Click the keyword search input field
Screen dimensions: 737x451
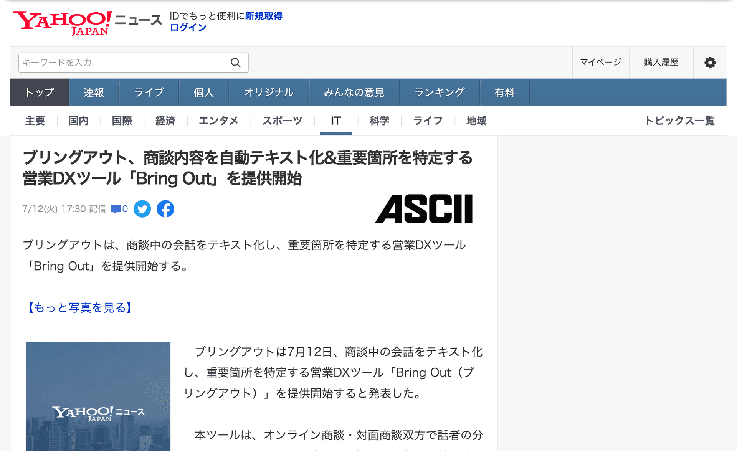tap(121, 63)
